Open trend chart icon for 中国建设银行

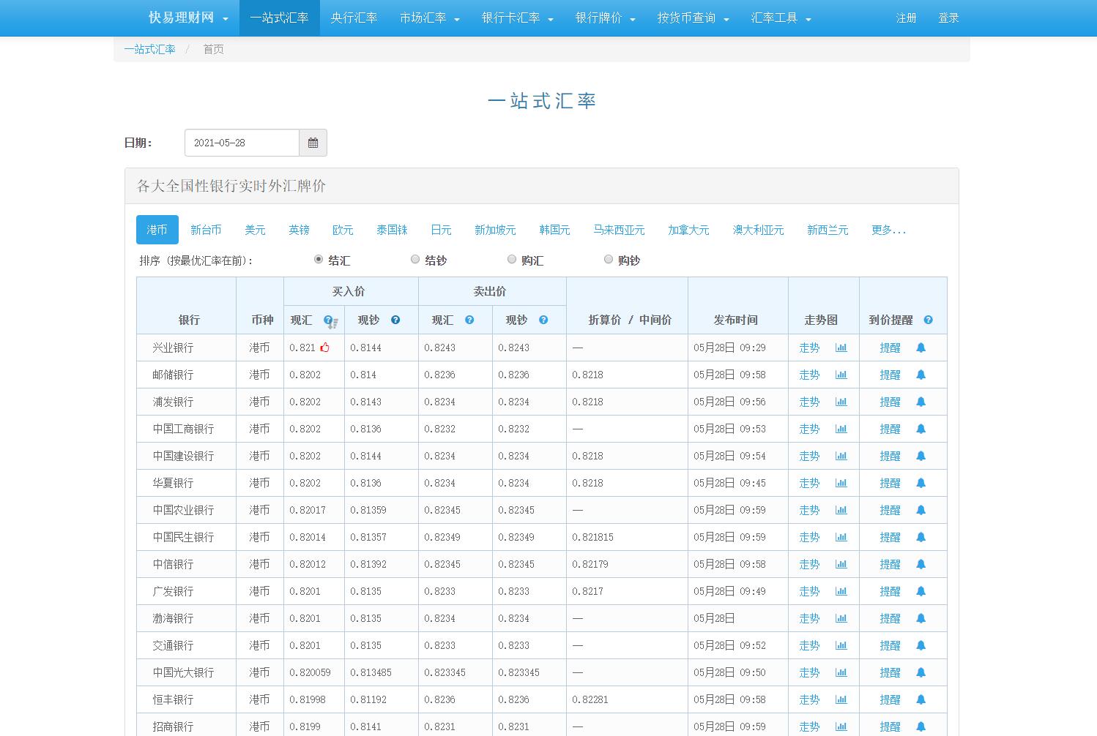click(841, 456)
